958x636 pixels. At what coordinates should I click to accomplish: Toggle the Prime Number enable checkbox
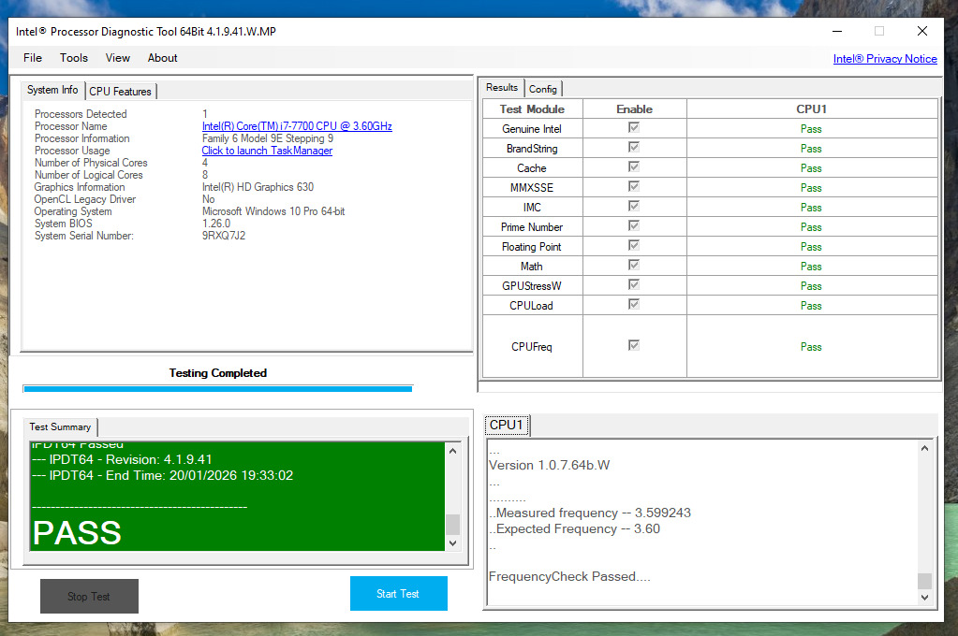(634, 225)
